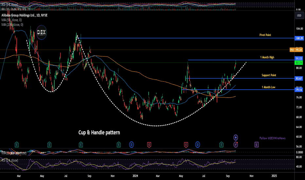Open green earnings marker near August 2024
Screen dimensions: 305x180
coord(221,145)
